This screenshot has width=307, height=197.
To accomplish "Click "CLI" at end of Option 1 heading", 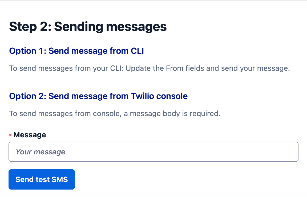I will coord(137,51).
